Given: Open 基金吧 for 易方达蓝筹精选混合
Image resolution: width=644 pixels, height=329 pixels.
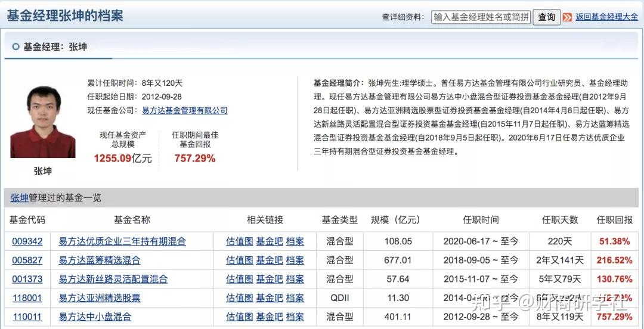Looking at the screenshot, I should click(x=270, y=260).
